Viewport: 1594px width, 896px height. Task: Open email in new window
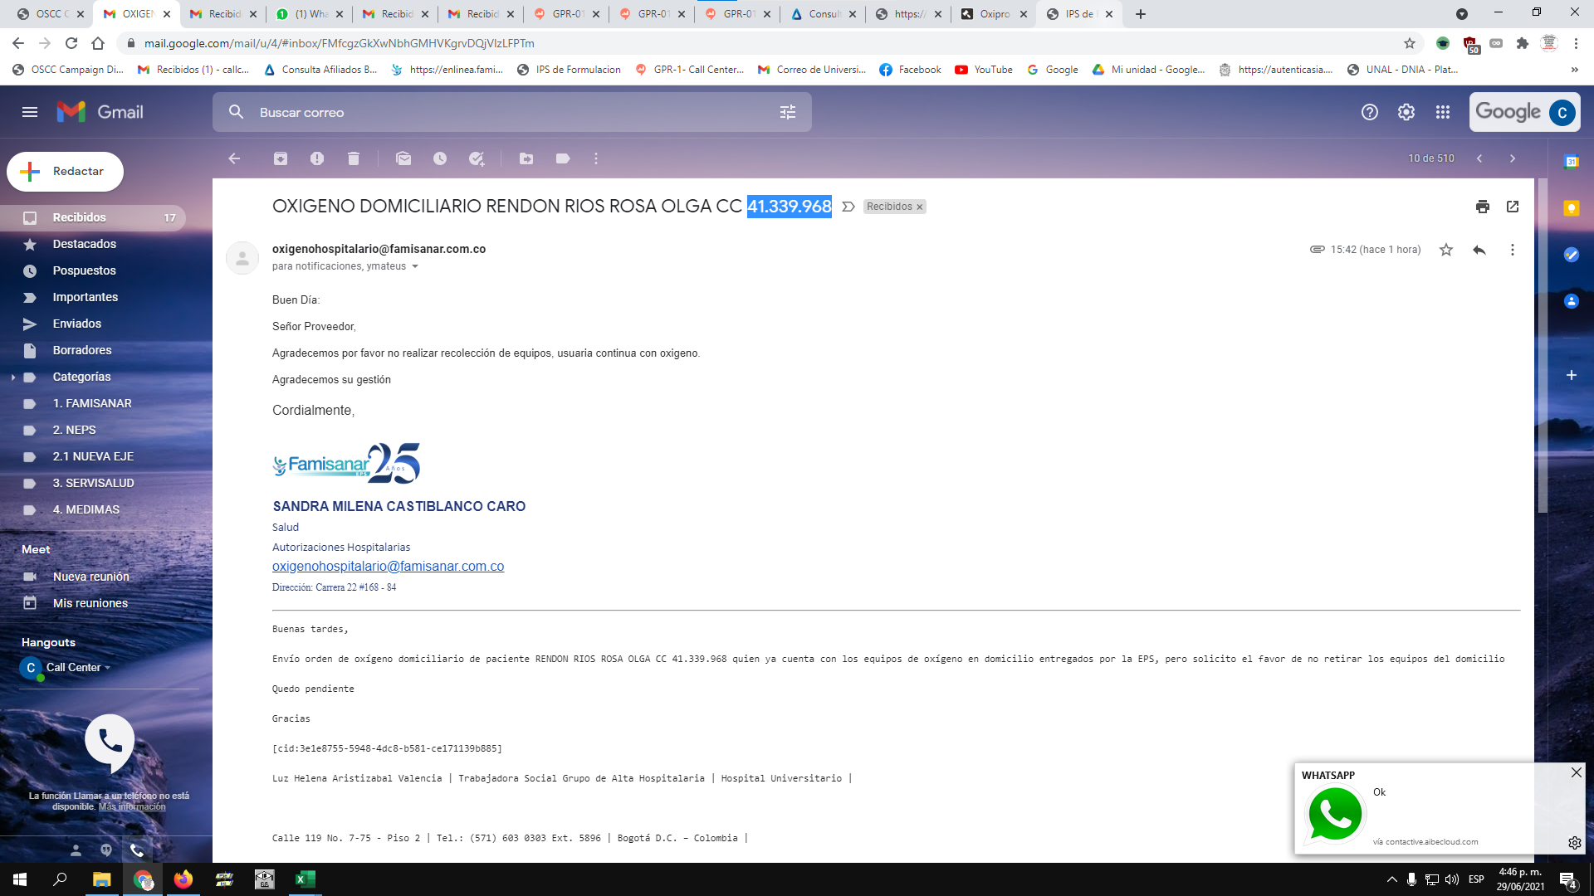pyautogui.click(x=1513, y=207)
